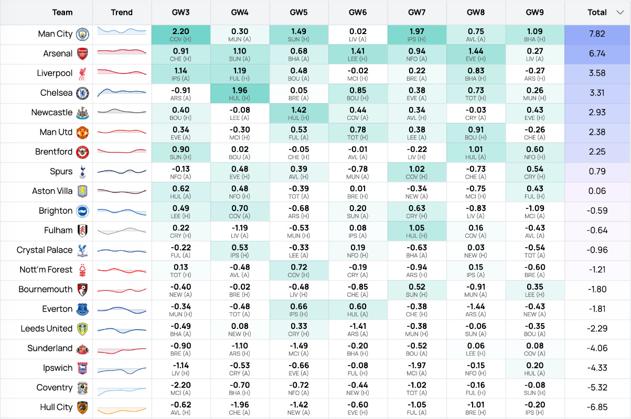Click the Chelsea club badge
631x419 pixels.
[x=82, y=93]
